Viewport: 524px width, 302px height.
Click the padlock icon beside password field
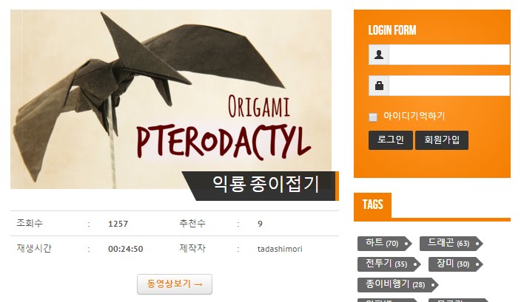[x=379, y=86]
